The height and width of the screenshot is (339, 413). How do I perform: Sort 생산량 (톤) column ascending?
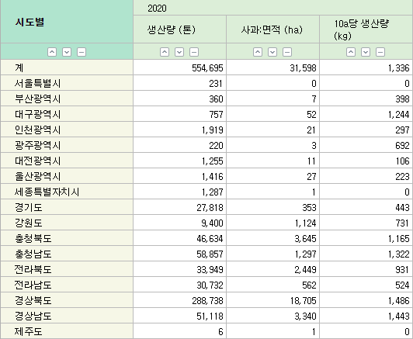point(165,52)
